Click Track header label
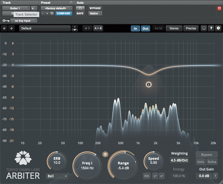Screen dimensions: 223x184 pos(7,3)
